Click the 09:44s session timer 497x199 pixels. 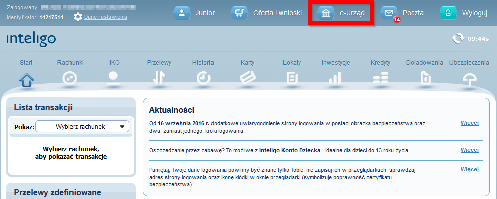pyautogui.click(x=478, y=39)
